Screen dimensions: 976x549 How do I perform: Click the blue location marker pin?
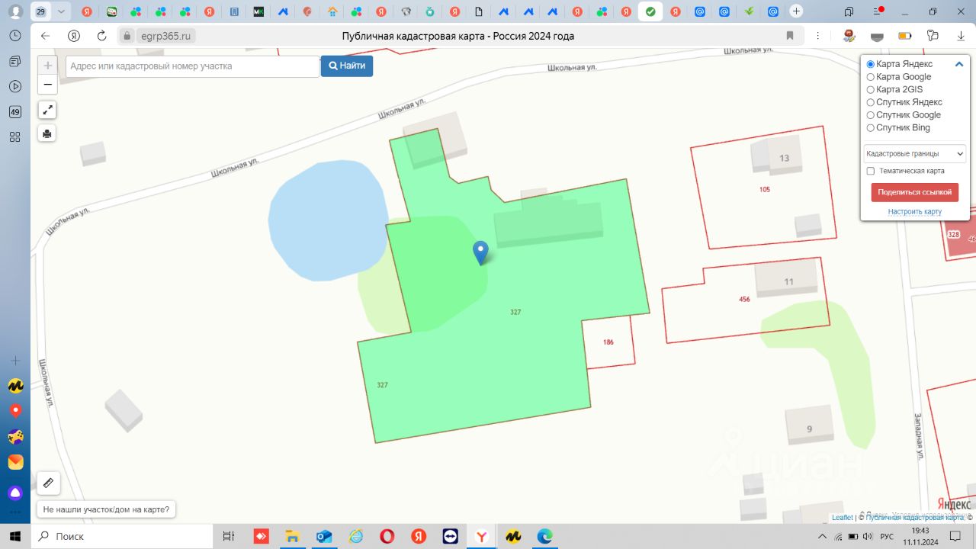click(x=480, y=252)
